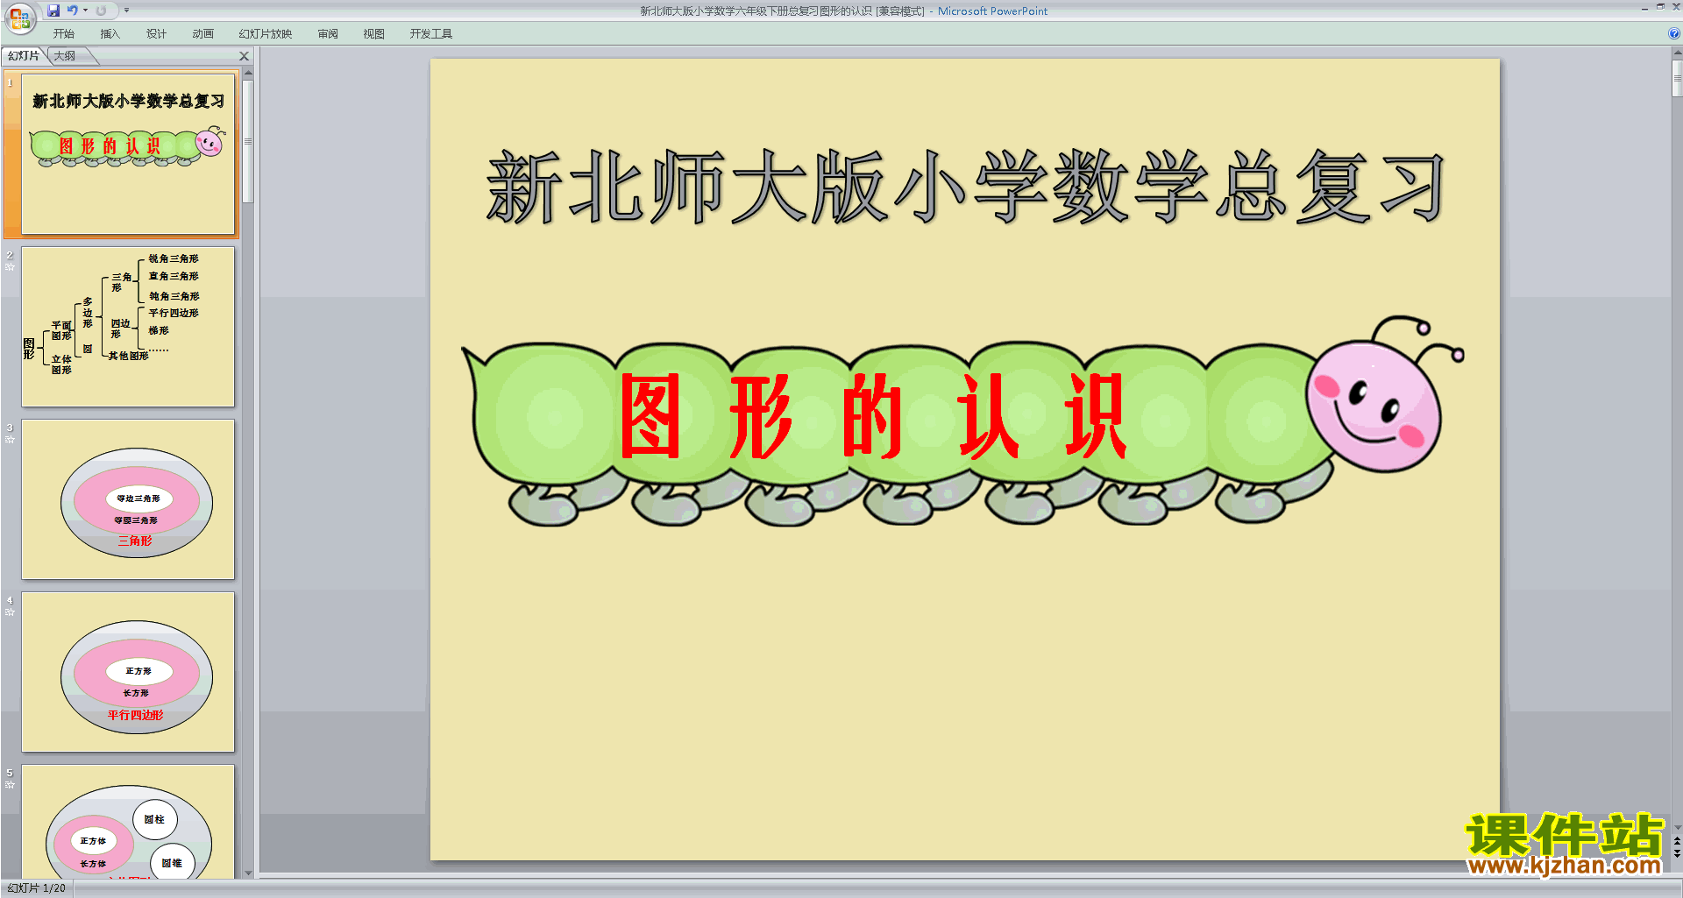Switch to the 设计 ribbon tab
The image size is (1683, 898).
tap(156, 34)
